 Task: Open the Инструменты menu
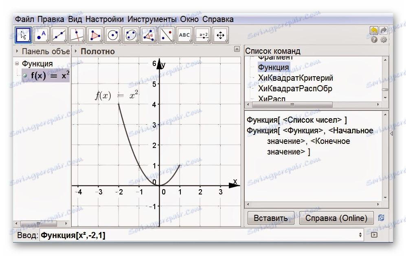[151, 19]
